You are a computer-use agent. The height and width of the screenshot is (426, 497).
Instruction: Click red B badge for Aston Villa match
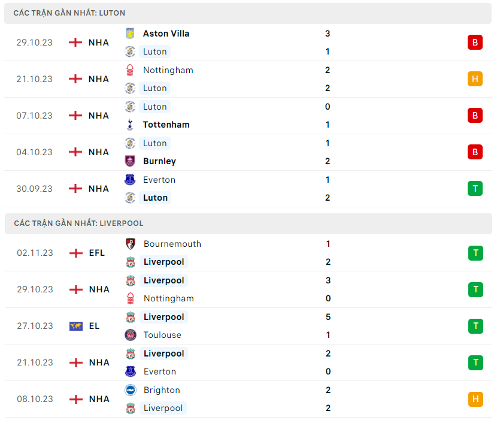[475, 43]
